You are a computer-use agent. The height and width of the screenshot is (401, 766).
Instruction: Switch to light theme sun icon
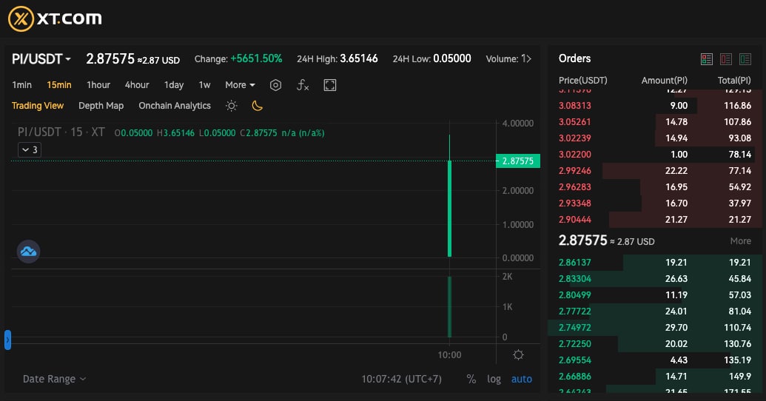(x=232, y=106)
